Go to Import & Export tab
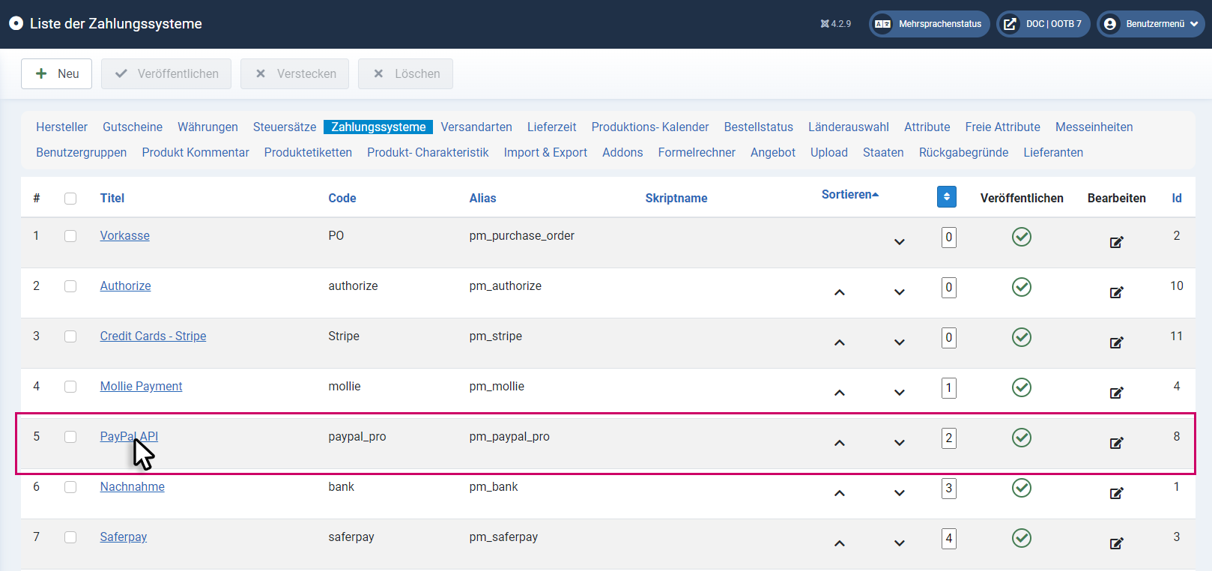Viewport: 1212px width, 571px height. (x=545, y=152)
